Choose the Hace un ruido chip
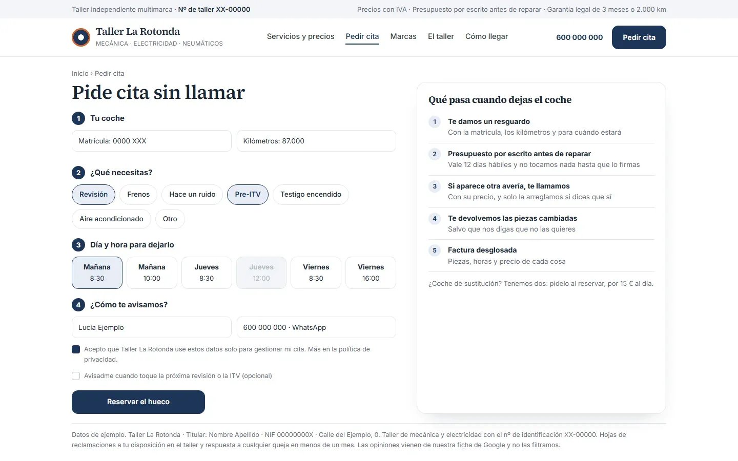738x461 pixels. pos(192,195)
